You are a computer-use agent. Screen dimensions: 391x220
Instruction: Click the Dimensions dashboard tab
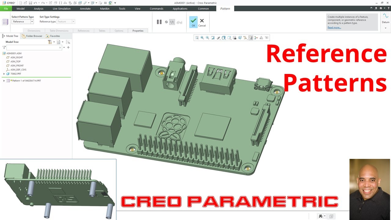click(x=34, y=31)
